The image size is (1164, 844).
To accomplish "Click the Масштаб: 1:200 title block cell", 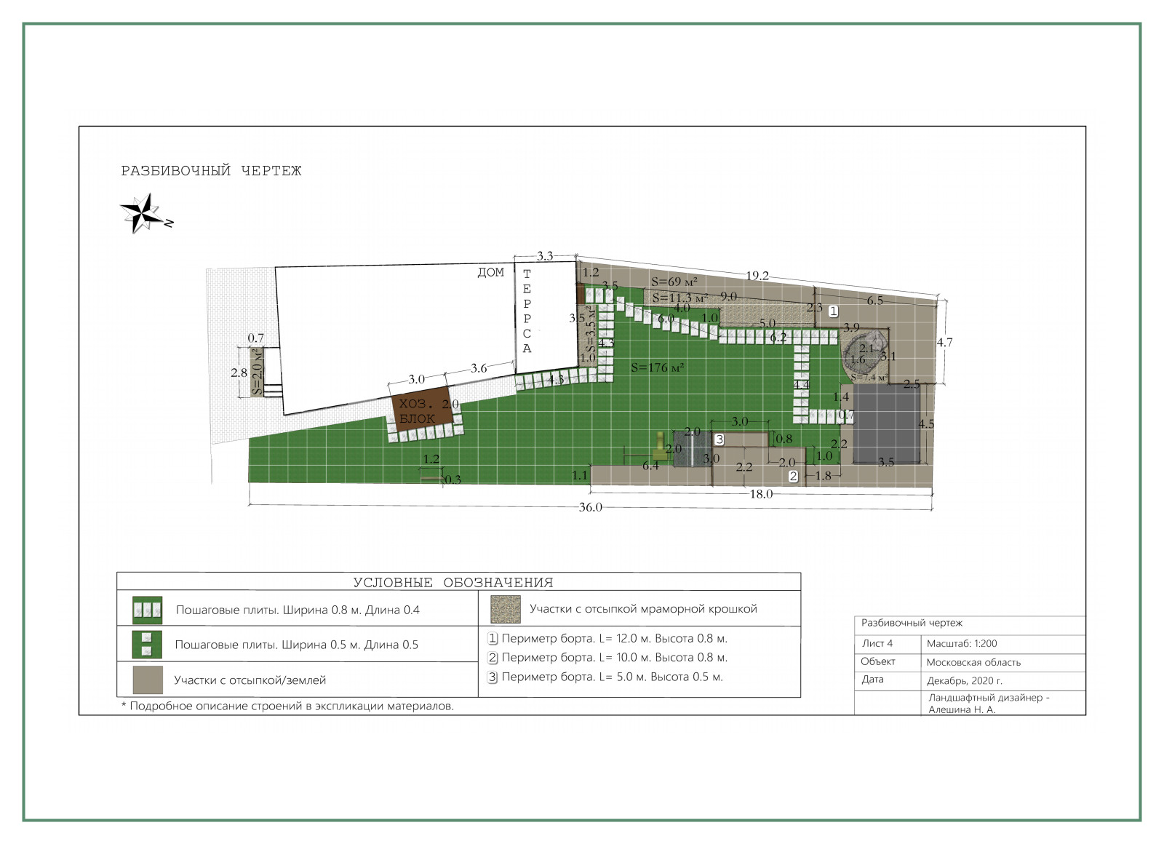I will (962, 643).
